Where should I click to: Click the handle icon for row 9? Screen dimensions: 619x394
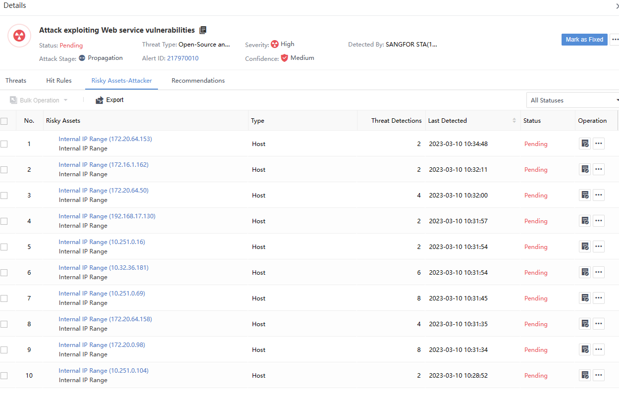coord(585,349)
